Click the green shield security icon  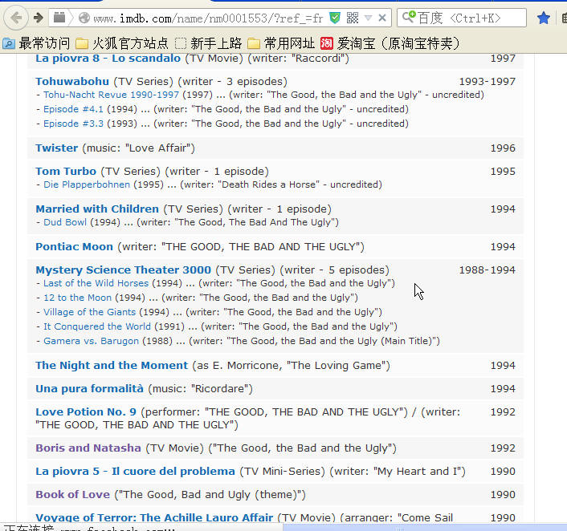(335, 18)
